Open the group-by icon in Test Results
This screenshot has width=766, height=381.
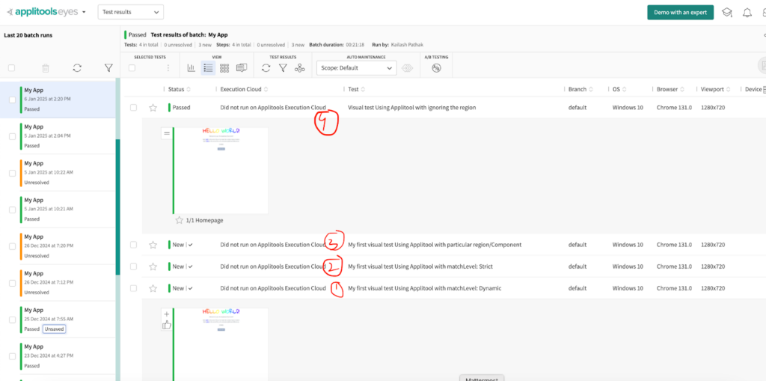pos(300,68)
